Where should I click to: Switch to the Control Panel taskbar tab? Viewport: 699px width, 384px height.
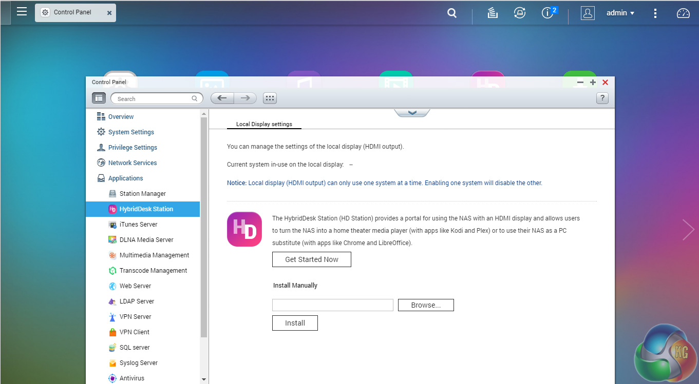point(75,12)
